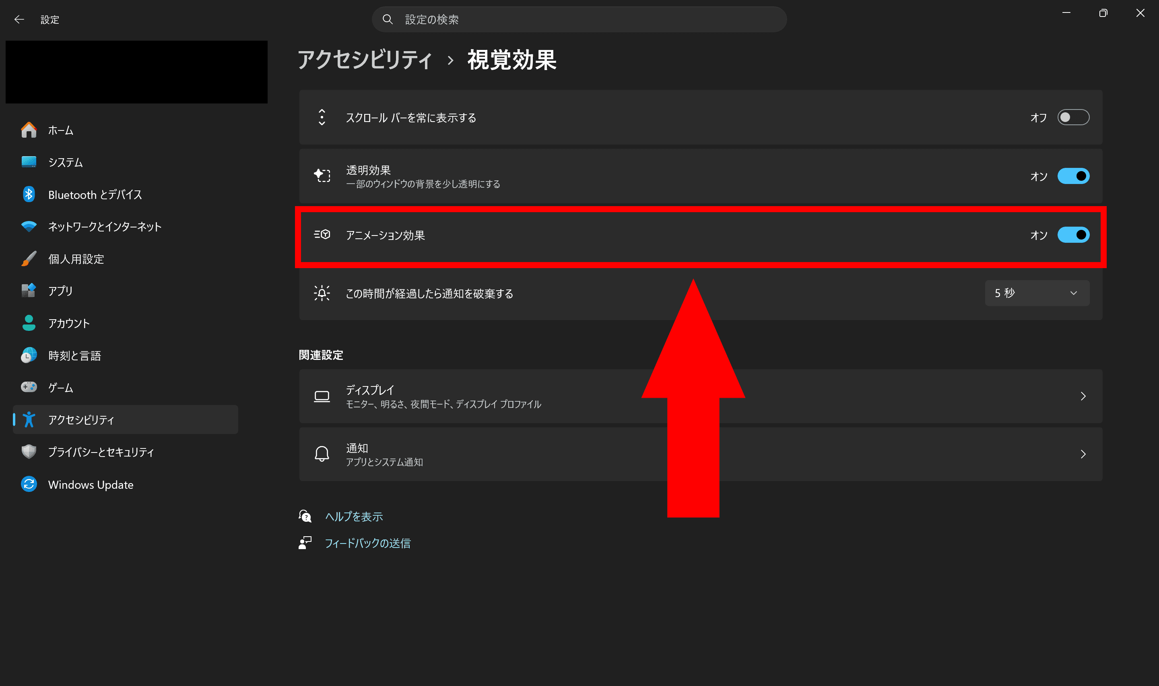Click the フィードバックの送信 link
Image resolution: width=1159 pixels, height=686 pixels.
(x=367, y=543)
